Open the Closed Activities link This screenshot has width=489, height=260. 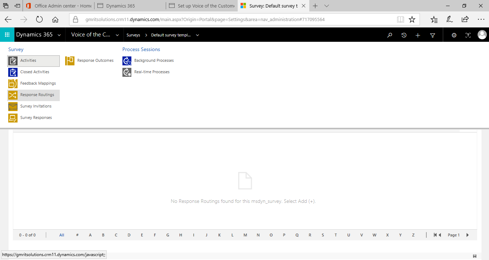(x=35, y=72)
